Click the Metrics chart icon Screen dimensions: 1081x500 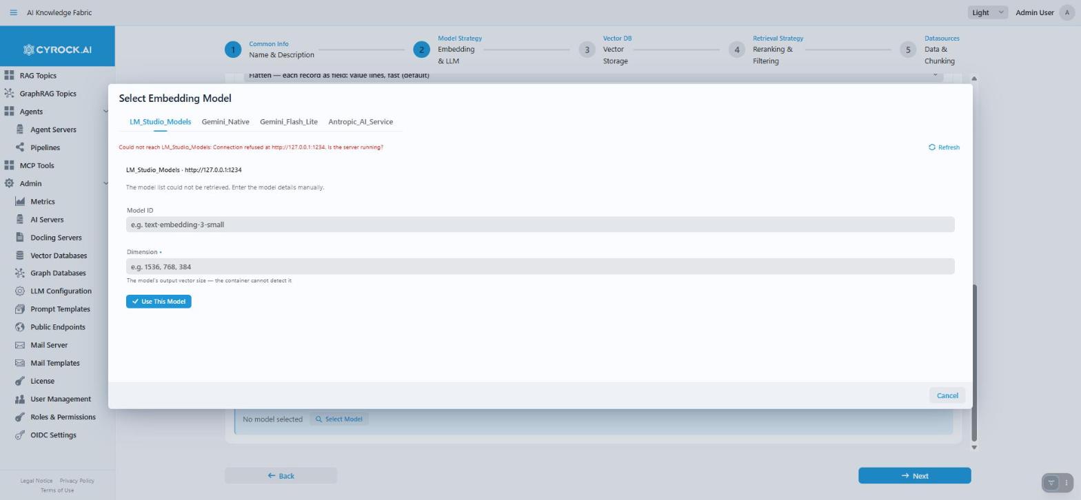20,201
